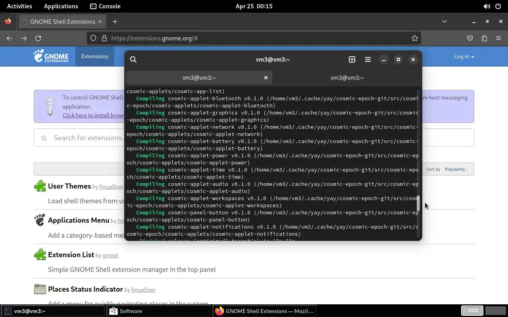Viewport: 508px width, 317px height.
Task: Click the volume icon in system tray
Action: coord(487,6)
